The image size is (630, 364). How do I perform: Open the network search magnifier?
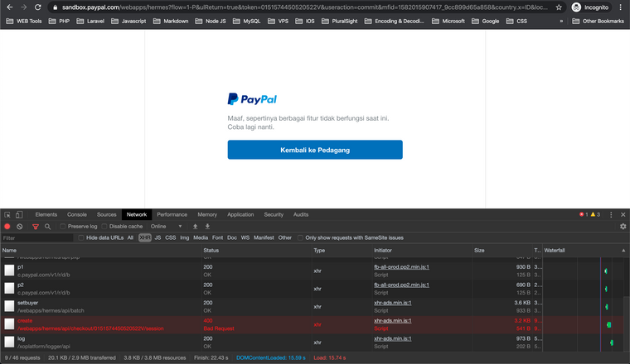47,227
